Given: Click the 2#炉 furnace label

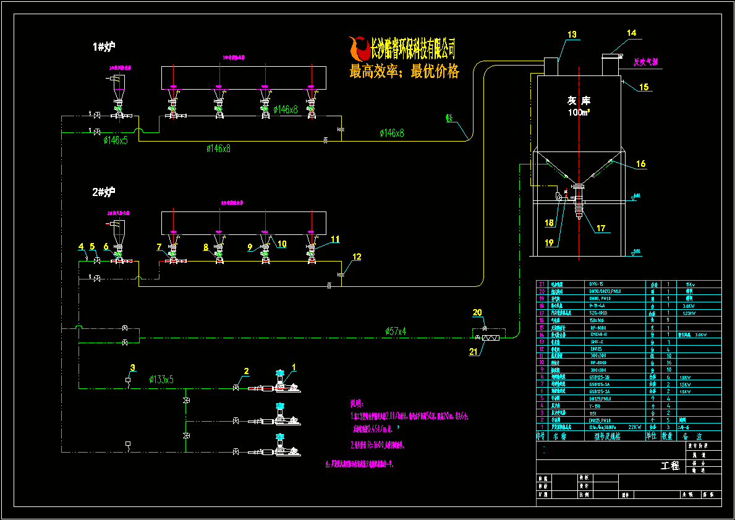Looking at the screenshot, I should tap(104, 192).
